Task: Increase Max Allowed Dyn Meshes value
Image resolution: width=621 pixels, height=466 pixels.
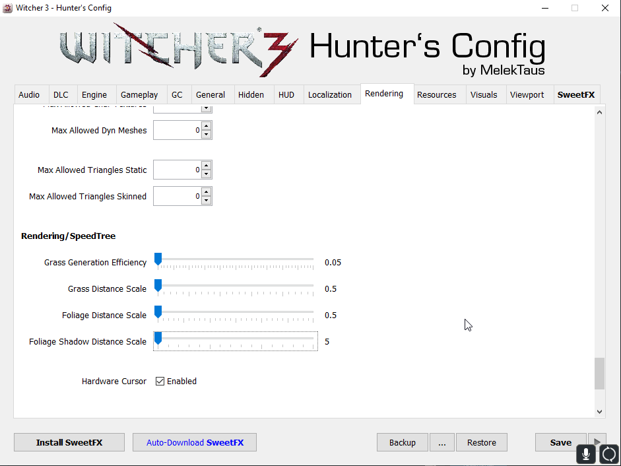Action: coord(206,125)
